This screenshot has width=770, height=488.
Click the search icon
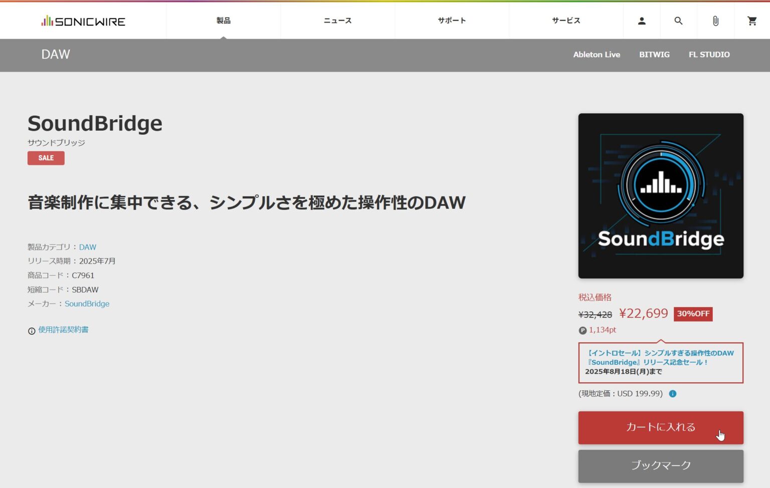pyautogui.click(x=678, y=21)
